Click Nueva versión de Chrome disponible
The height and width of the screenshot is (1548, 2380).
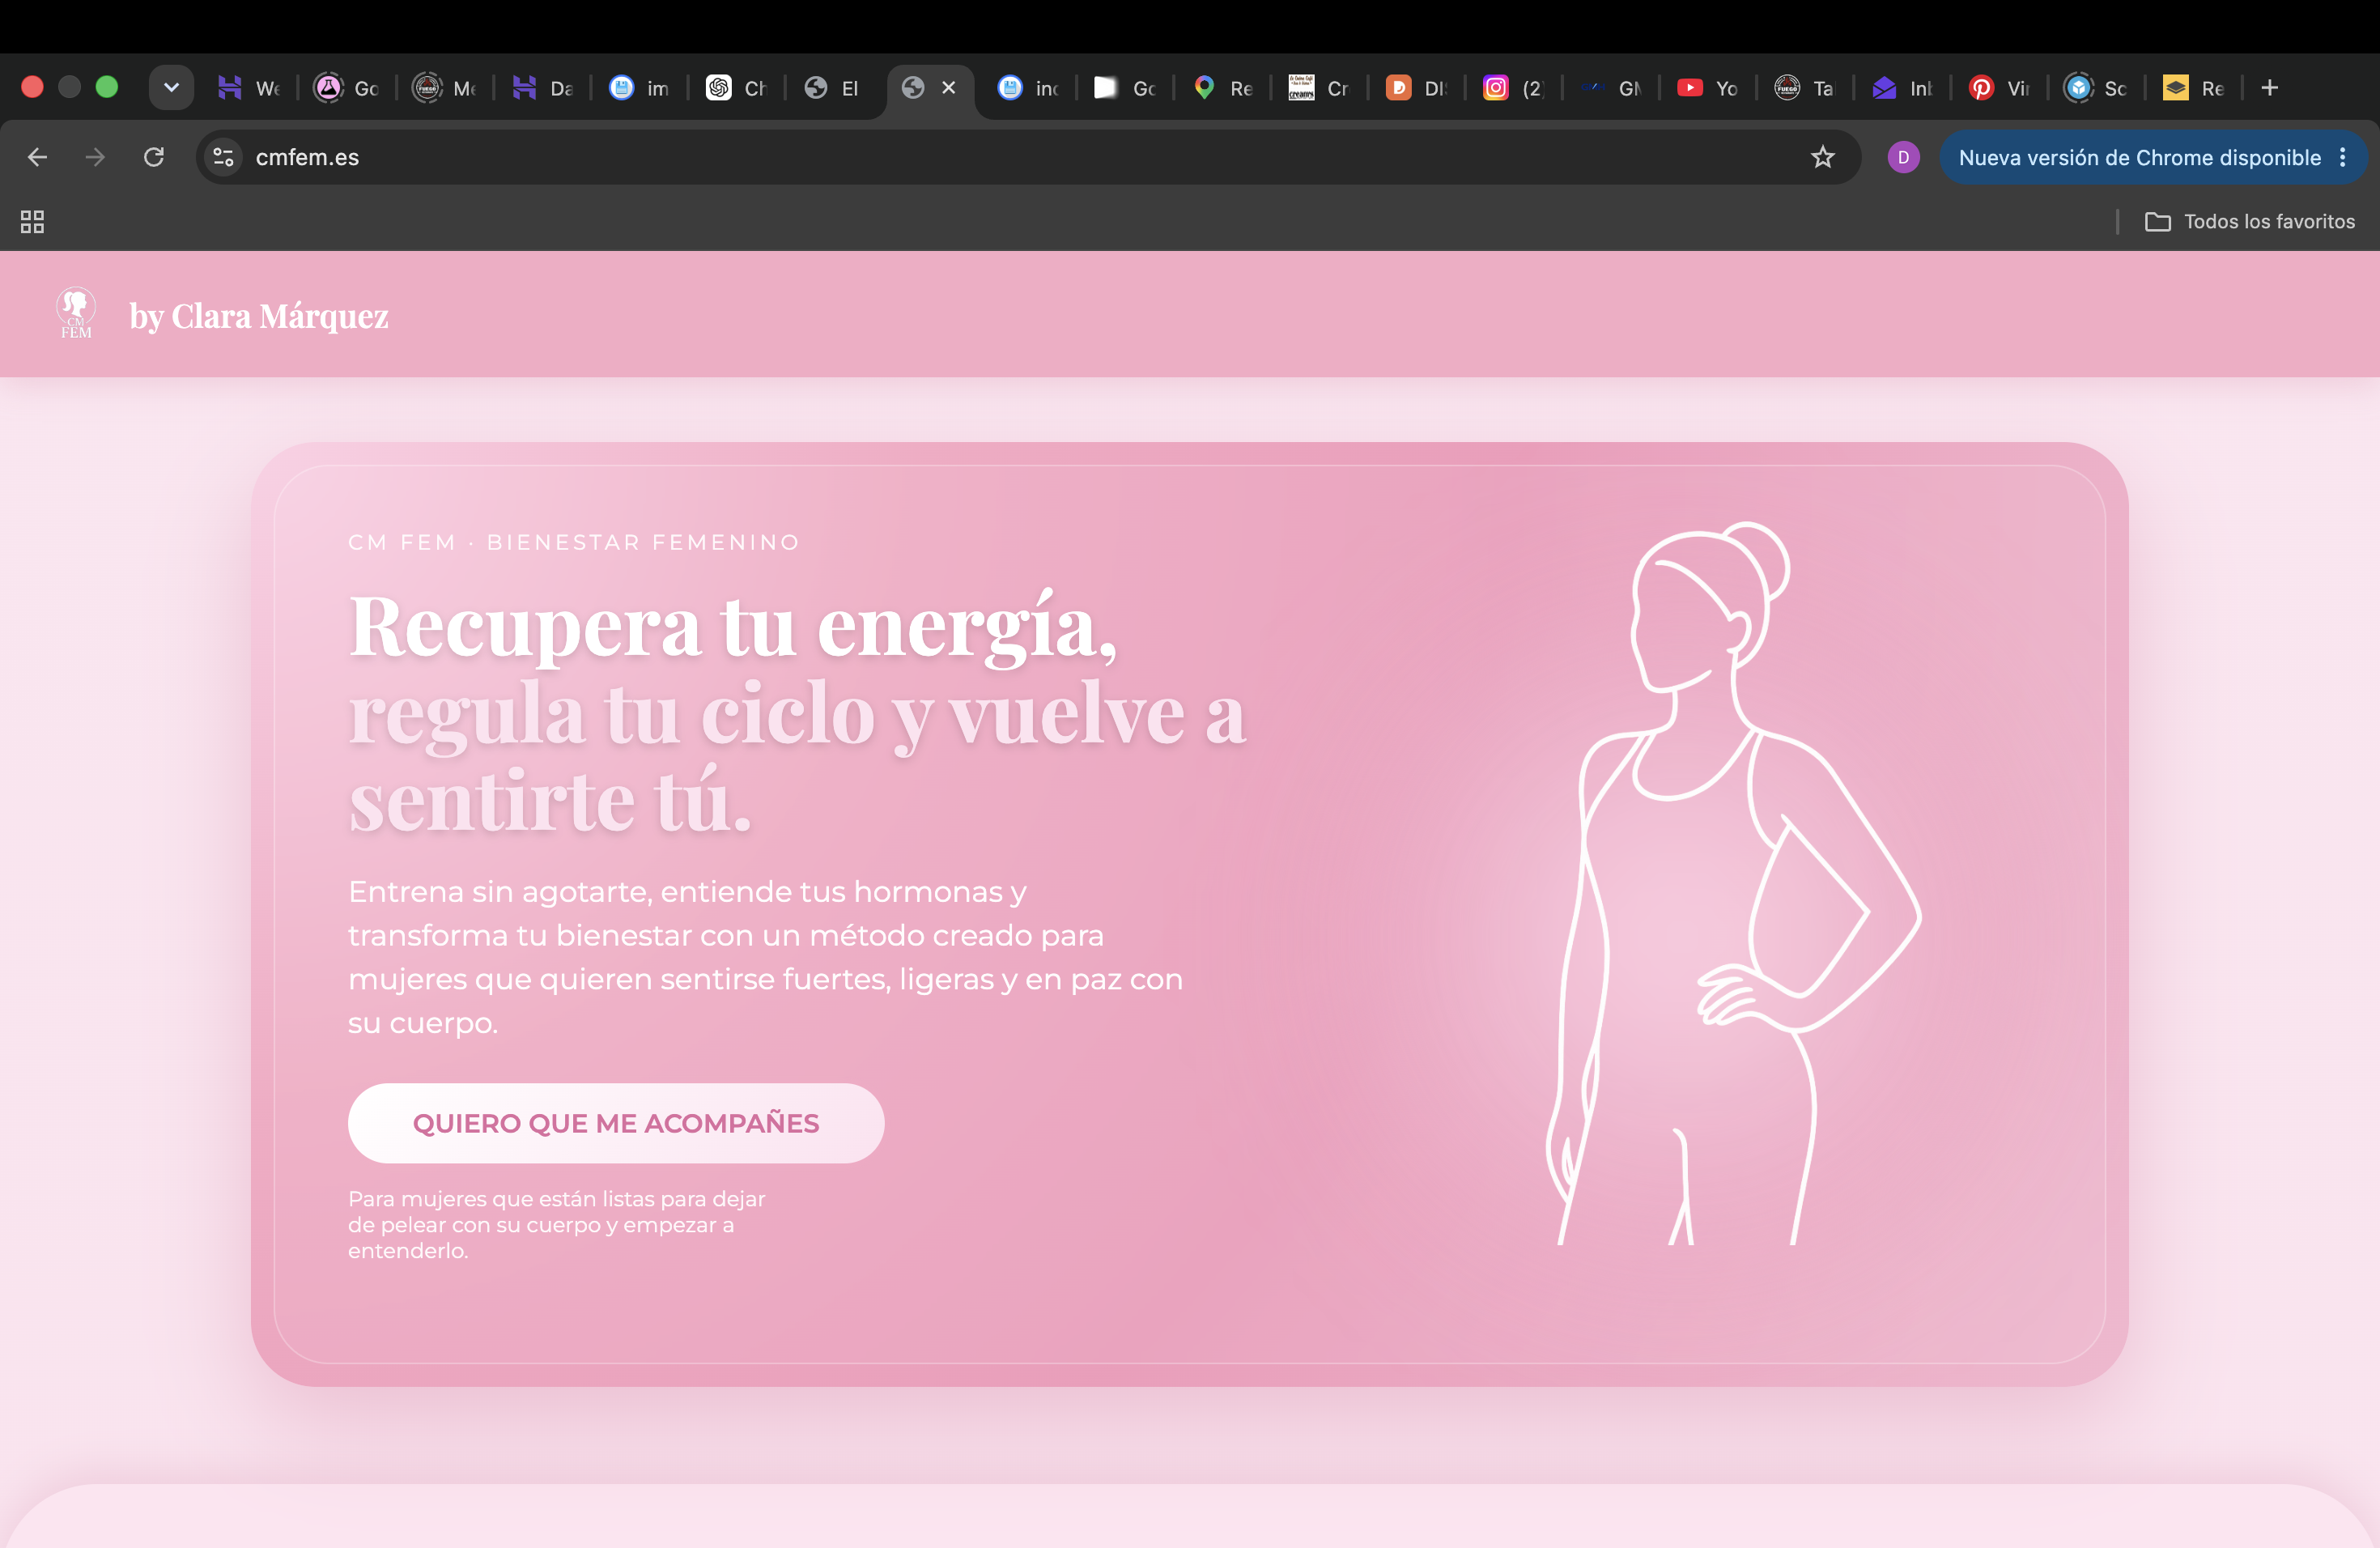click(x=2139, y=157)
